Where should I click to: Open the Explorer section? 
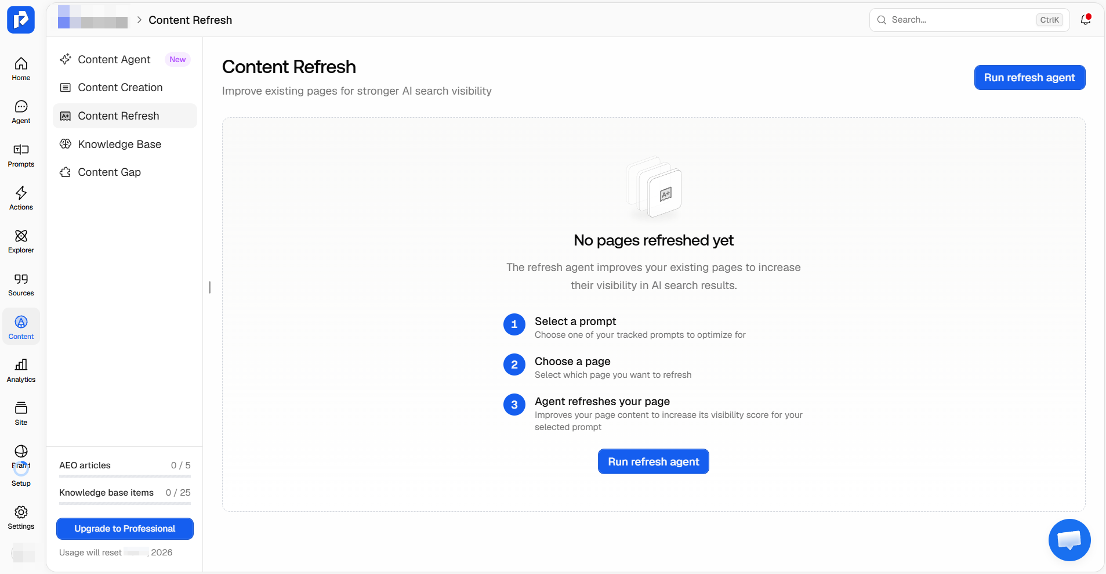point(21,241)
